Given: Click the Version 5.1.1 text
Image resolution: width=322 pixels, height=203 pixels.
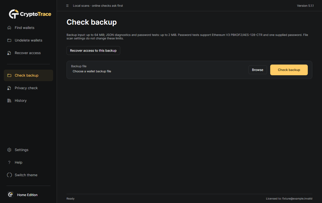Looking at the screenshot, I should tap(305, 6).
